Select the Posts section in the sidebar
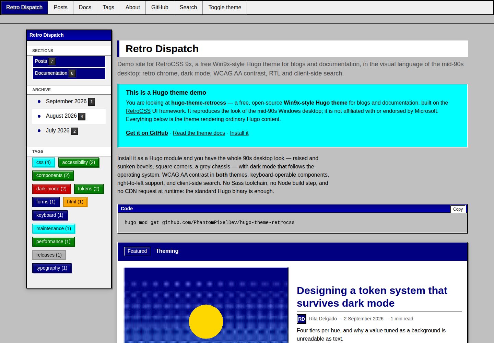Screen dimensions: 494x343 [69, 61]
